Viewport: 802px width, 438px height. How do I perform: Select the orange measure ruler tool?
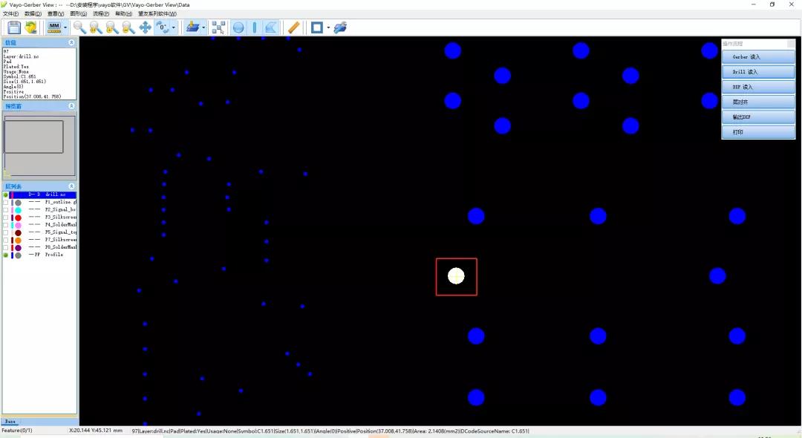click(293, 27)
